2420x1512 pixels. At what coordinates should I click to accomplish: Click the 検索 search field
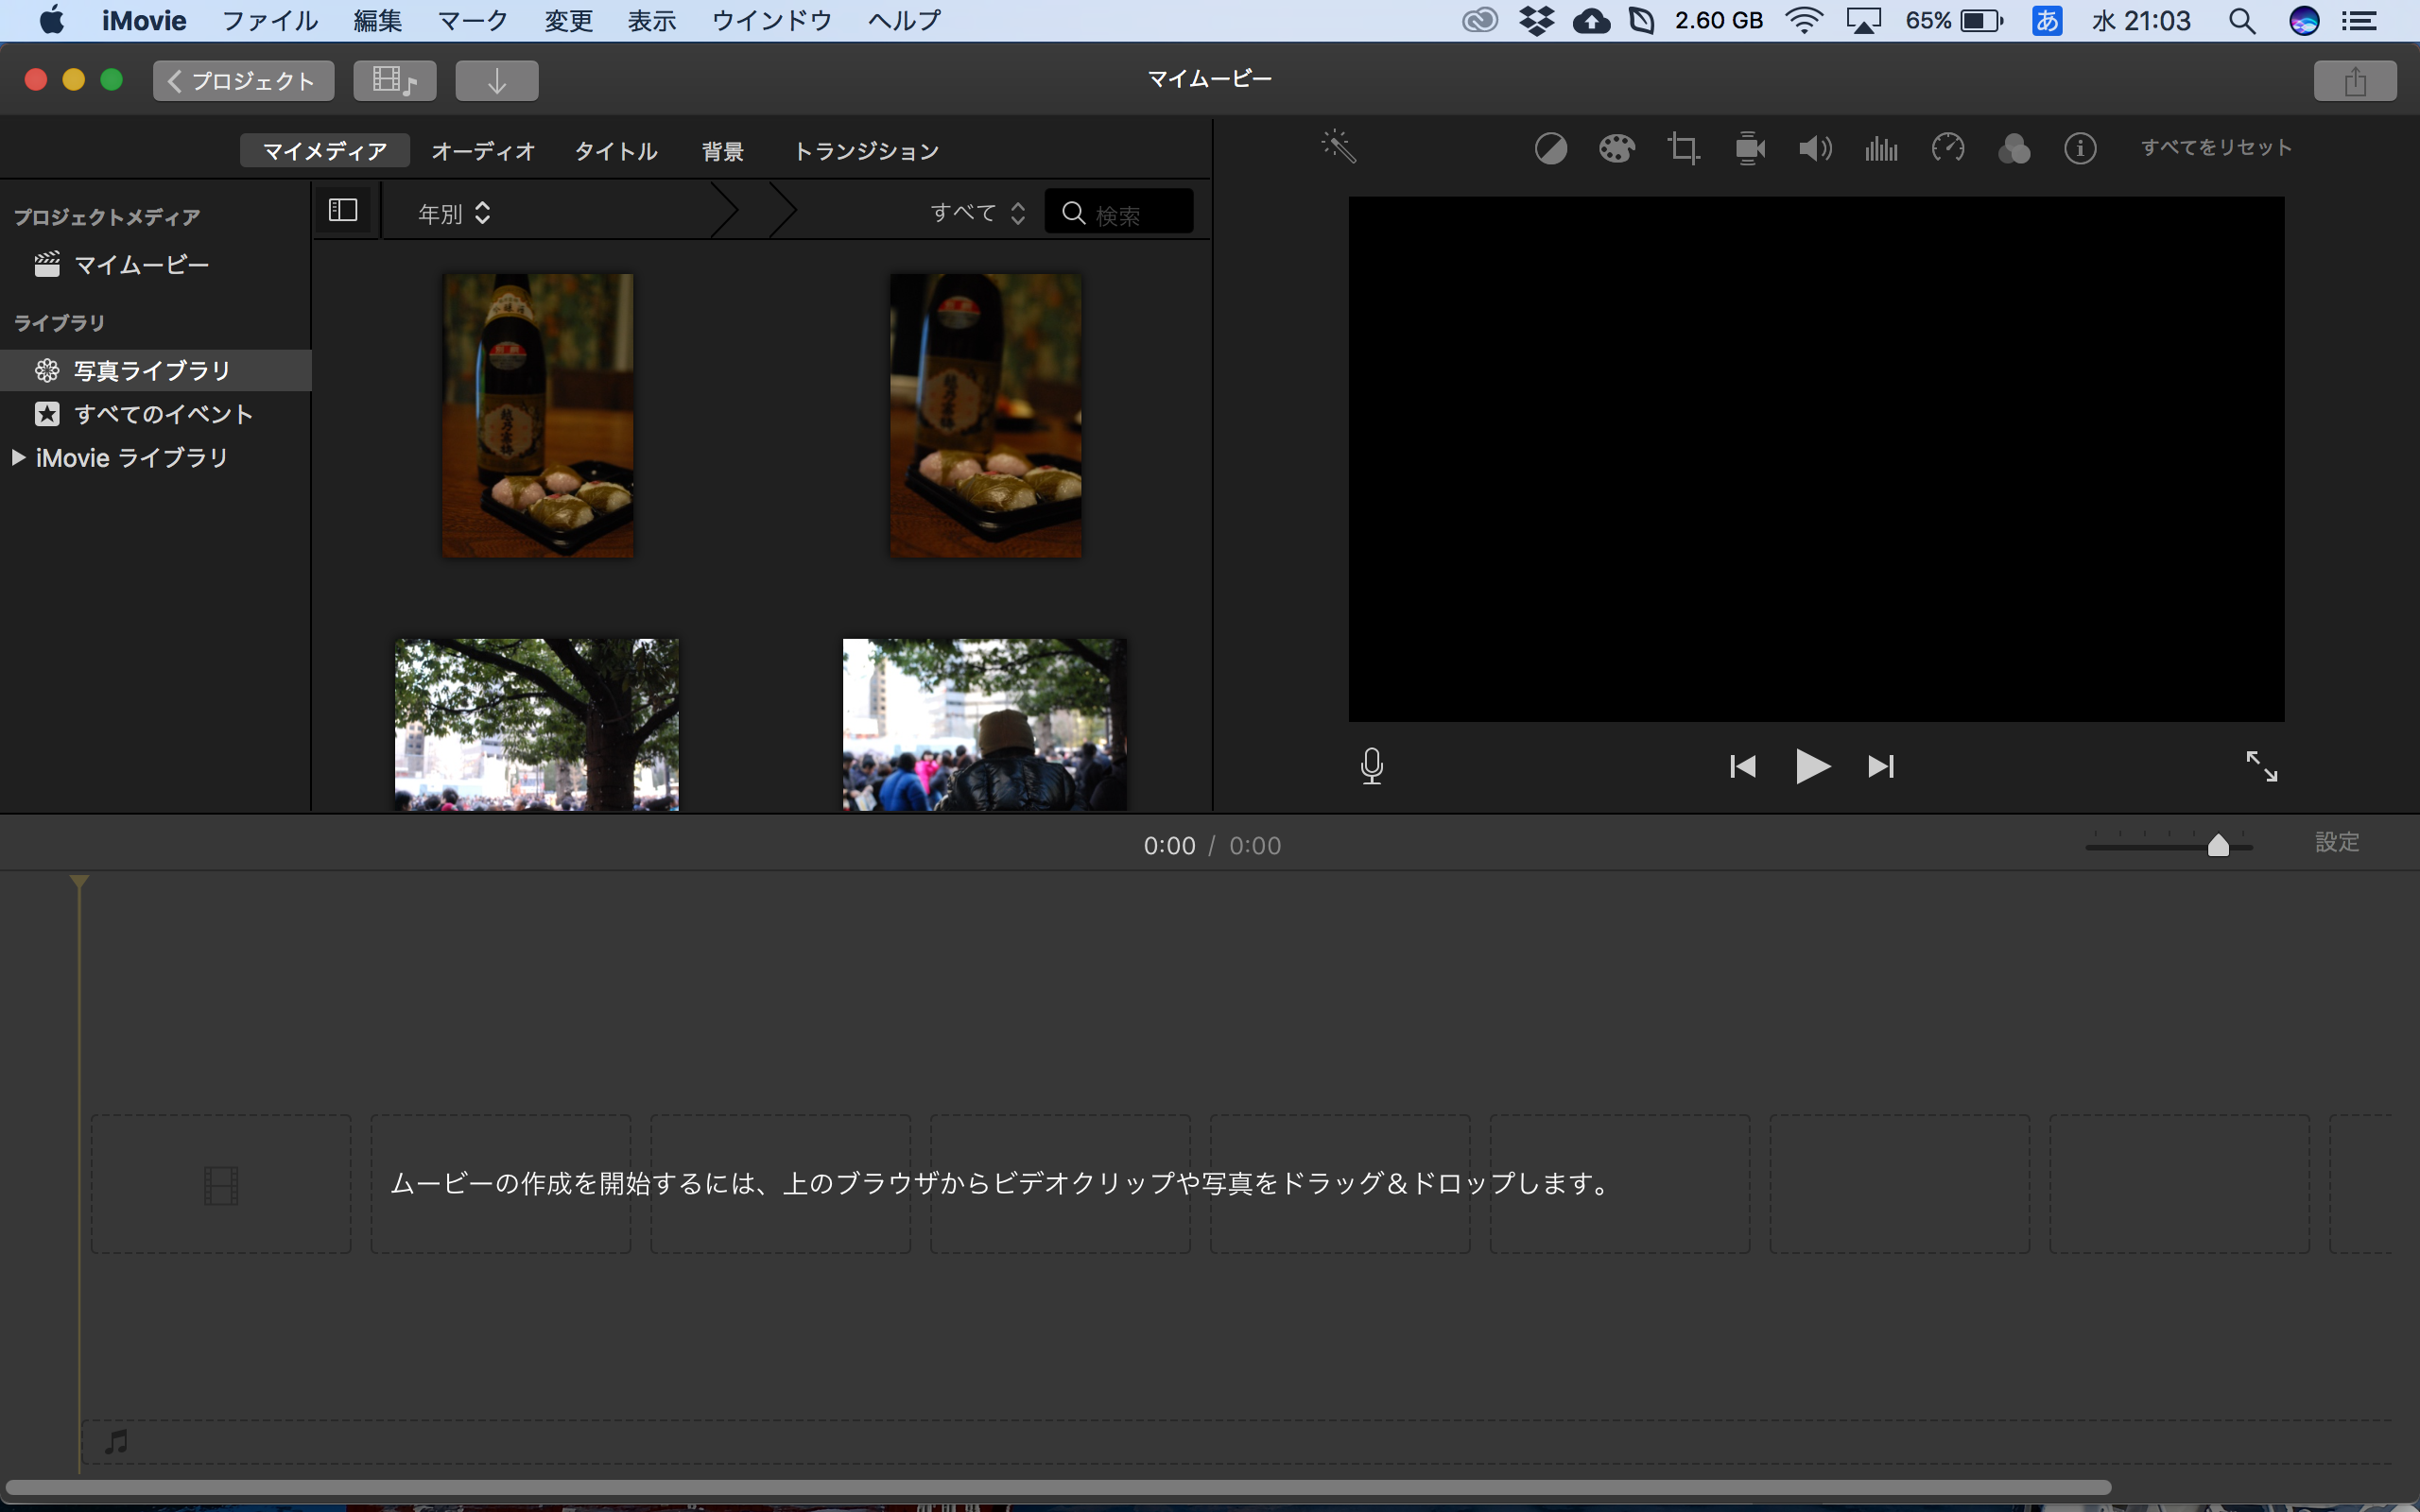click(x=1119, y=212)
